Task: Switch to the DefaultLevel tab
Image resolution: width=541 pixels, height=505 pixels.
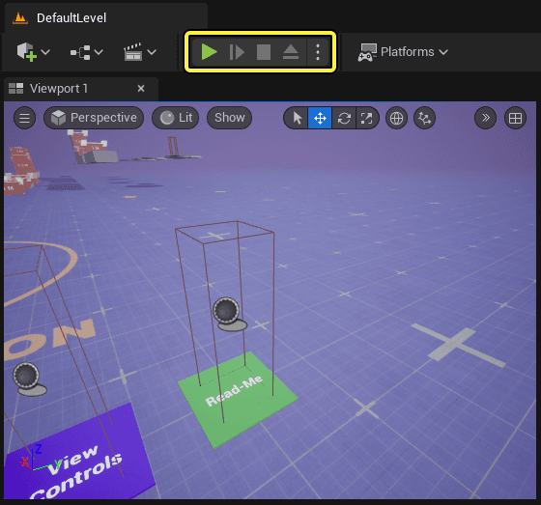Action: click(x=106, y=18)
